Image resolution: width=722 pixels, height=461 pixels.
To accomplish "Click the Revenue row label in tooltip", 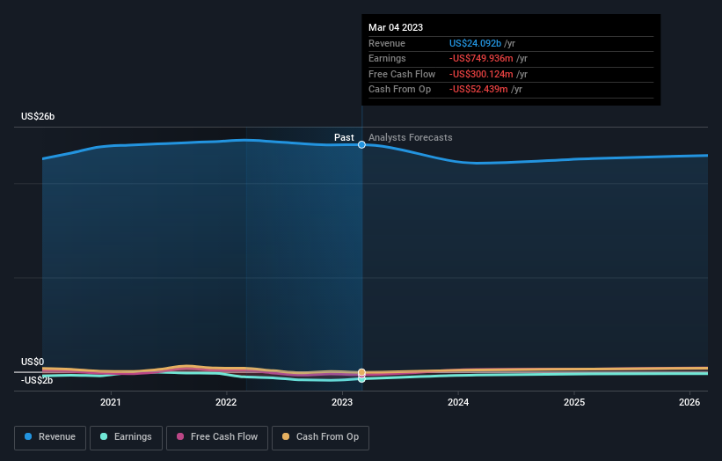I will [387, 43].
